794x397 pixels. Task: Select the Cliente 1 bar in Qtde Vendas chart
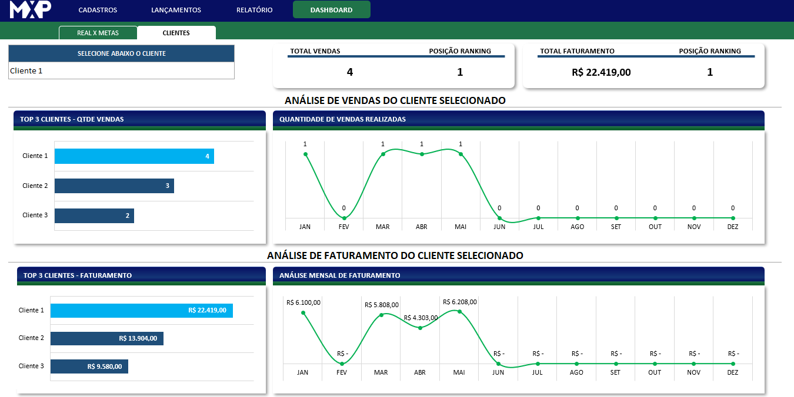click(x=134, y=156)
